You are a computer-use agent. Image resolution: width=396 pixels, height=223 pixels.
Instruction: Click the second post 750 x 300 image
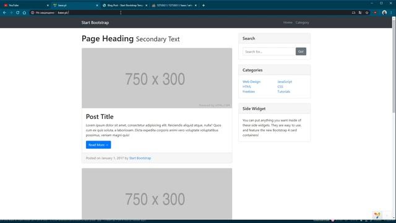(x=157, y=194)
